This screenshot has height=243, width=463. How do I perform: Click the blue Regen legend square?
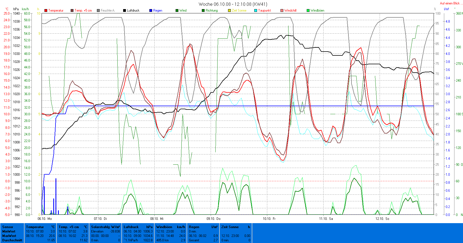click(x=151, y=10)
